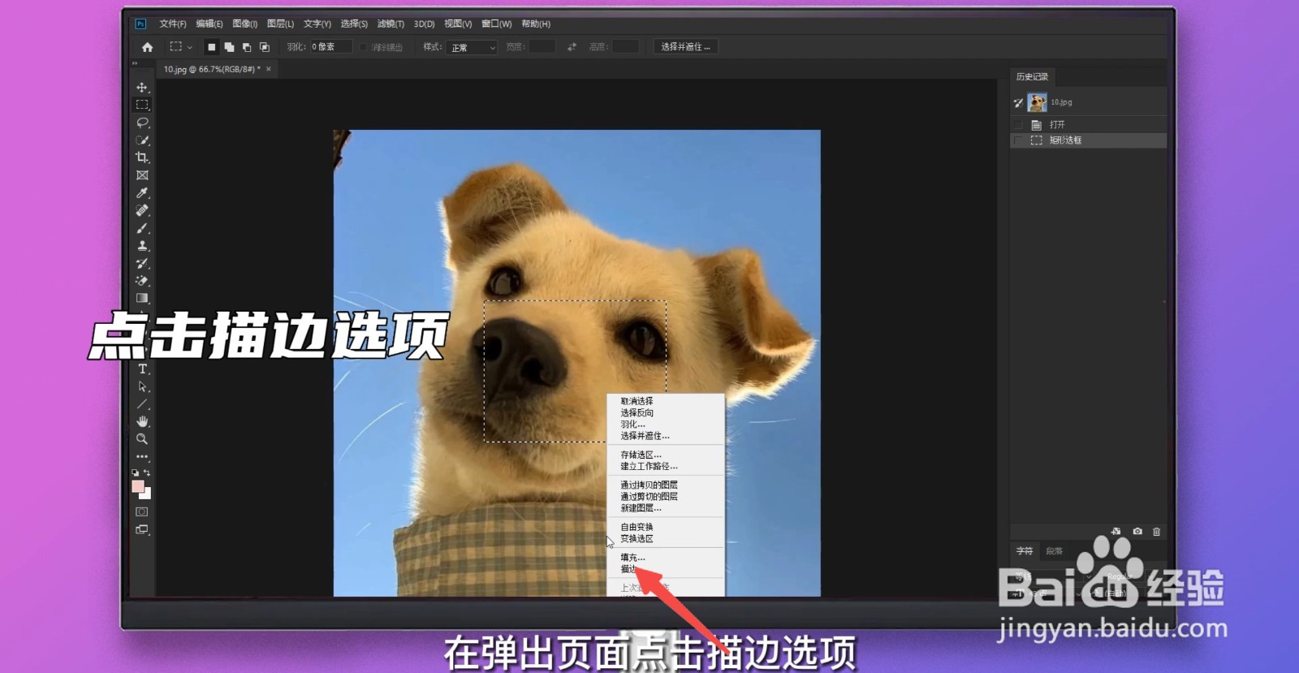Open the 选择(S) menu
1299x673 pixels.
click(354, 24)
